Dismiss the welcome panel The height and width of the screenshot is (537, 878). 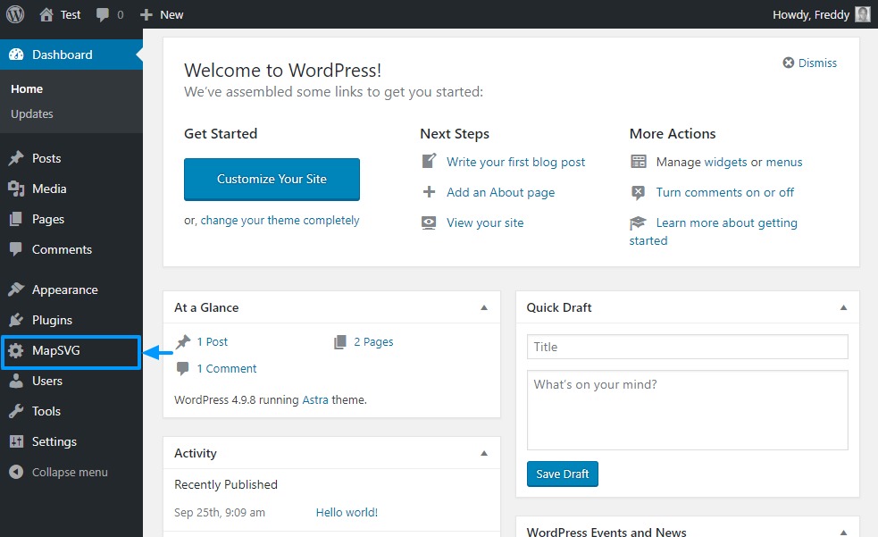[810, 63]
